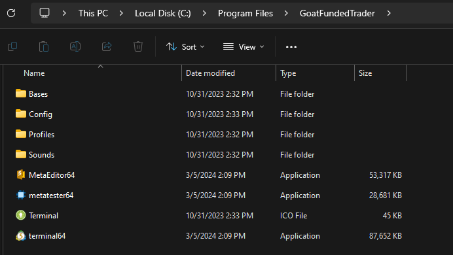Select the metatester64 application file
Viewport: 453px width, 255px height.
[x=51, y=195]
